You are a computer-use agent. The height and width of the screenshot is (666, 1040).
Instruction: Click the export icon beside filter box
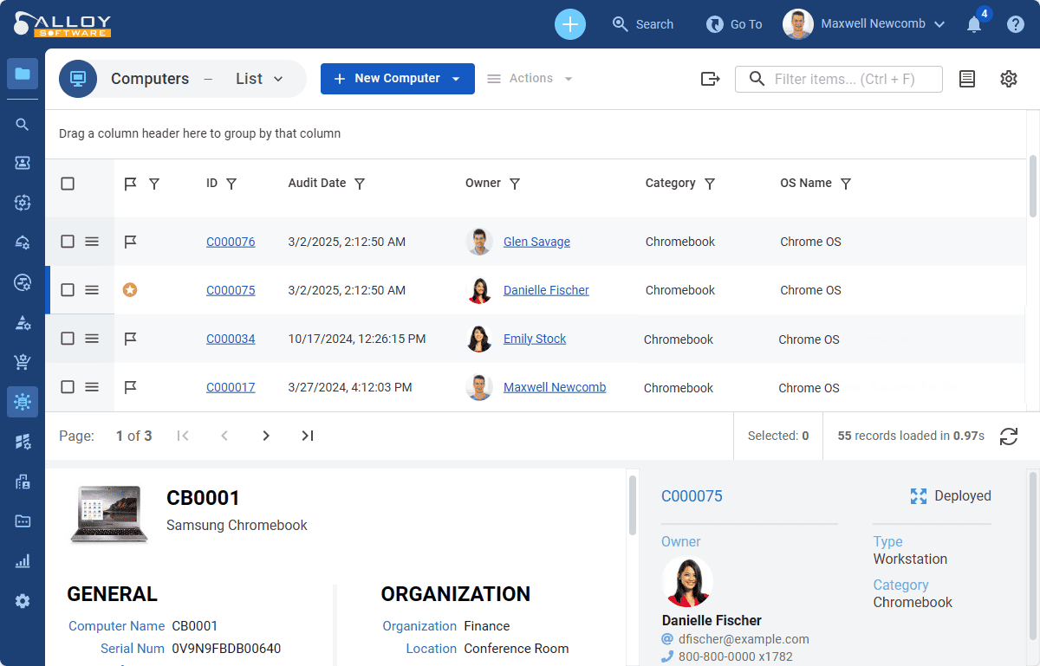coord(711,79)
